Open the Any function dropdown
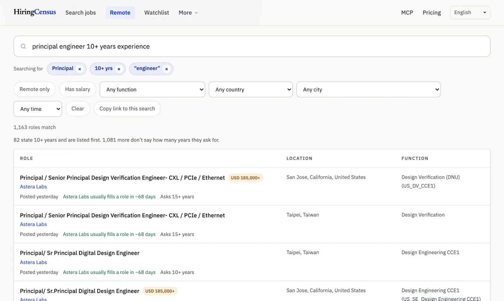The width and height of the screenshot is (504, 301). point(152,90)
